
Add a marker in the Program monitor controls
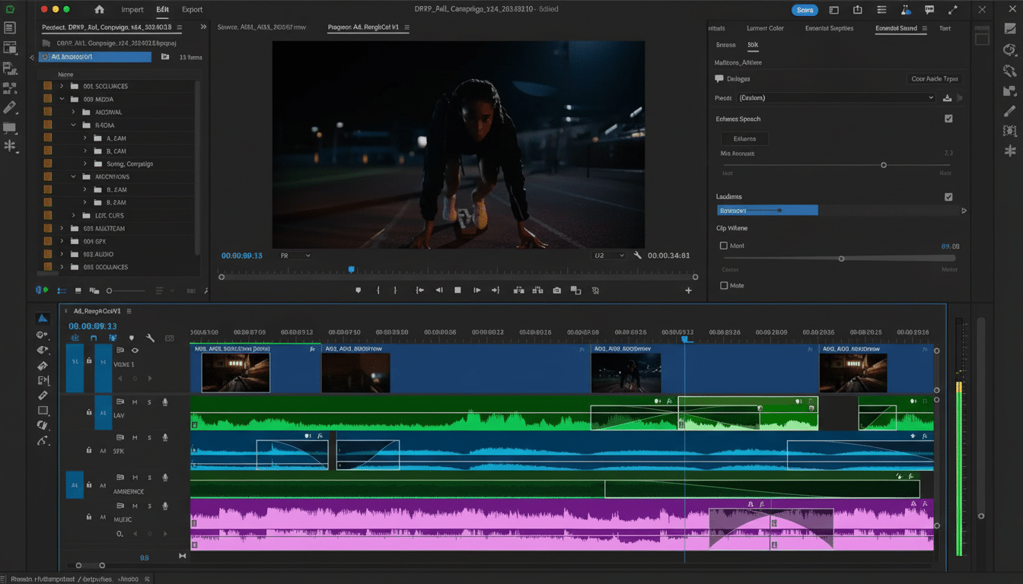click(359, 290)
